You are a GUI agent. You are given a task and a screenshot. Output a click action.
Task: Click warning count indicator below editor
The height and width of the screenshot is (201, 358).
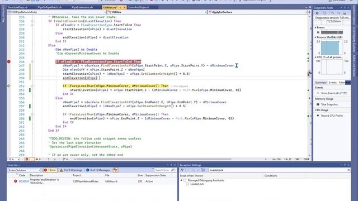[x=38, y=159]
